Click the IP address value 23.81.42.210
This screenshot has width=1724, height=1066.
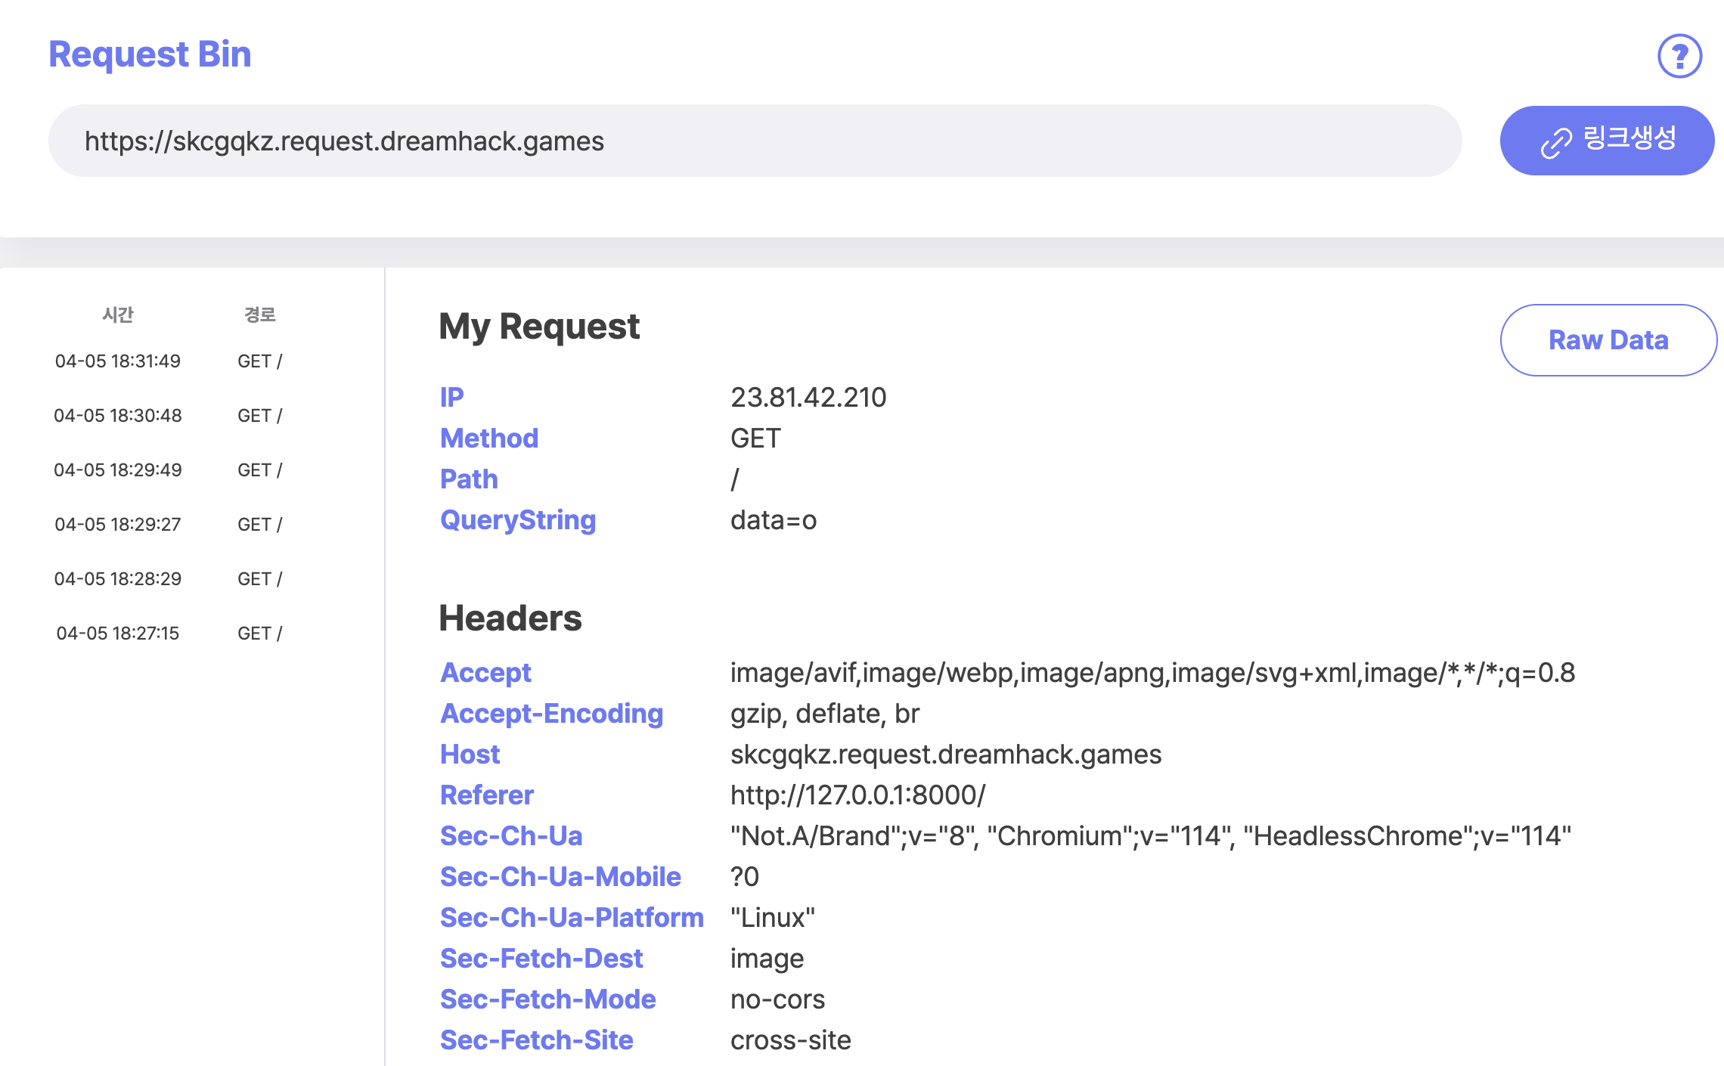pyautogui.click(x=808, y=398)
